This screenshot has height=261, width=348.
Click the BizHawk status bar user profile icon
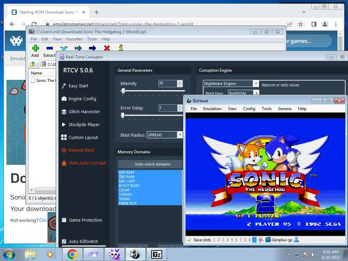pos(296,240)
